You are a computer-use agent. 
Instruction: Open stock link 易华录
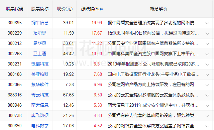(40, 43)
